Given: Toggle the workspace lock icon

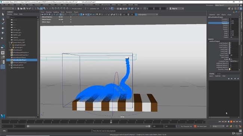Looking at the screenshot, I should click(241, 5).
